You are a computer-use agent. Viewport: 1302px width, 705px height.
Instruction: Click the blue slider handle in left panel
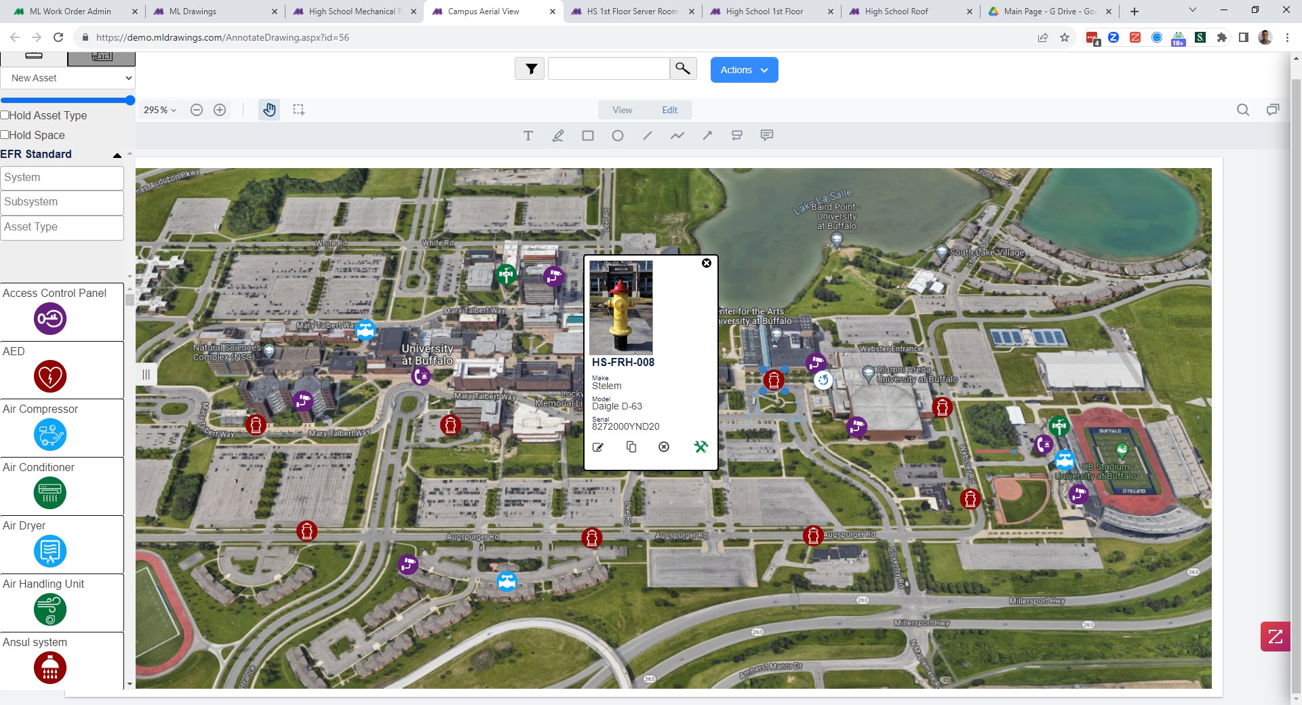click(130, 100)
